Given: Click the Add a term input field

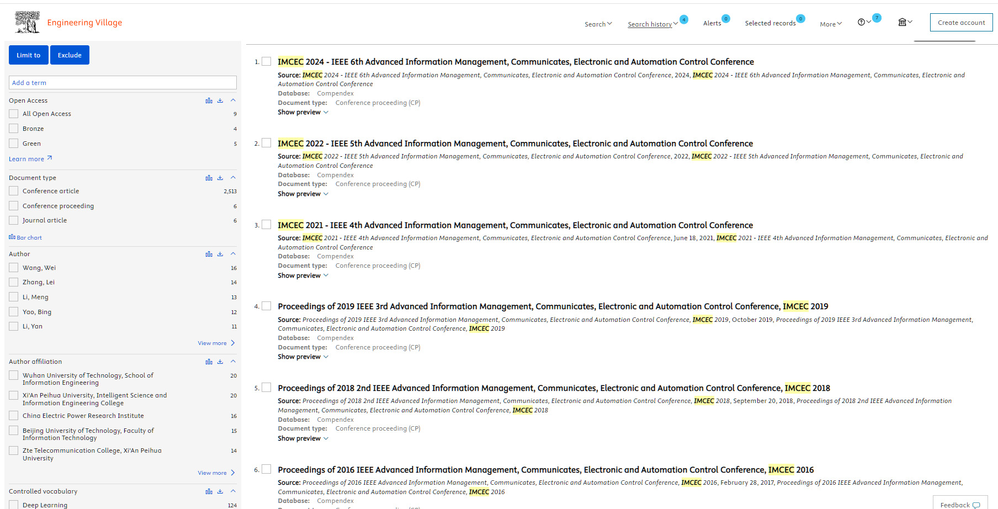Looking at the screenshot, I should pos(123,83).
